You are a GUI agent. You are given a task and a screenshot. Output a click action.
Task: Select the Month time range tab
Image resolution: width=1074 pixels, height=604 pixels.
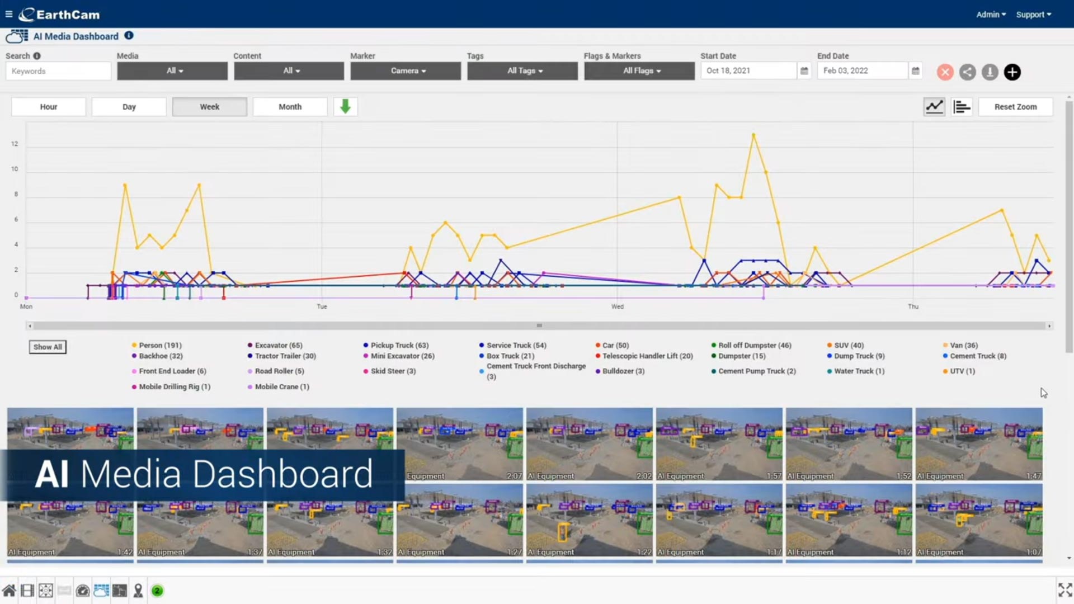(x=290, y=107)
